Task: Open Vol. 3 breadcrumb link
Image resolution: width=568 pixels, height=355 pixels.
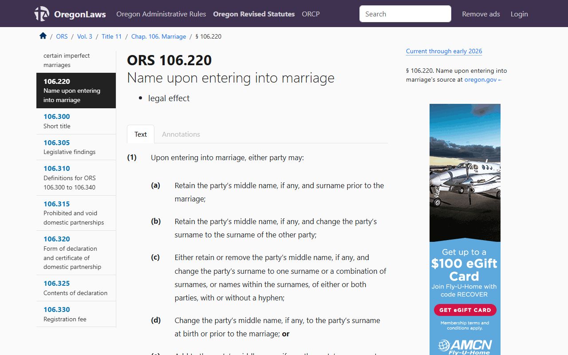Action: pyautogui.click(x=85, y=36)
